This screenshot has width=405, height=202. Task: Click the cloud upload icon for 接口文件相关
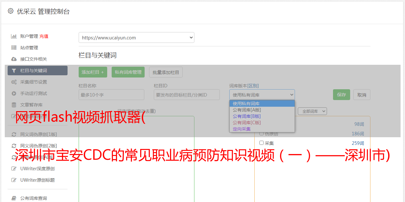point(14,59)
